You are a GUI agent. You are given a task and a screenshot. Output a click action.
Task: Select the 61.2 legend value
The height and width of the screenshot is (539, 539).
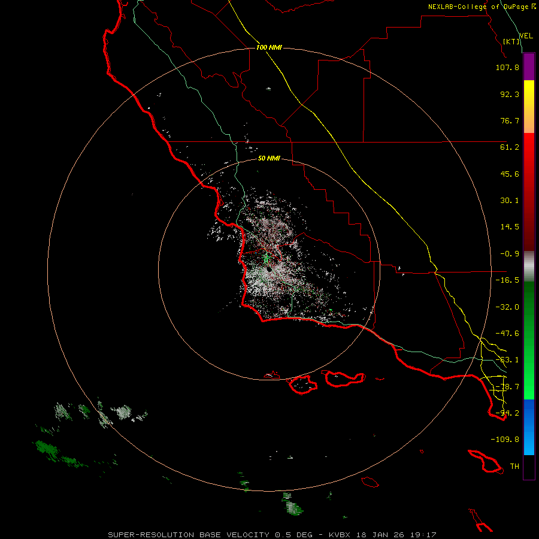point(510,147)
